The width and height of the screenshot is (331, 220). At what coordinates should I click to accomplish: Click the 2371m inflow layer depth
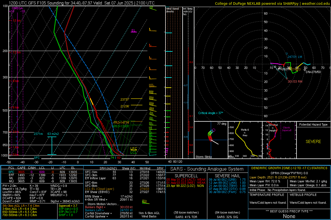[x=38, y=134]
